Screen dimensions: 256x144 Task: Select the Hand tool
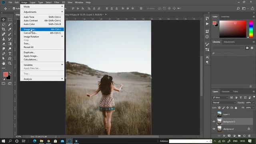coord(4,63)
